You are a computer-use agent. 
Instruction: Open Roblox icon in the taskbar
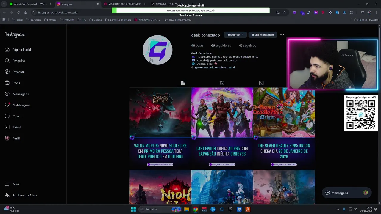coord(239,209)
